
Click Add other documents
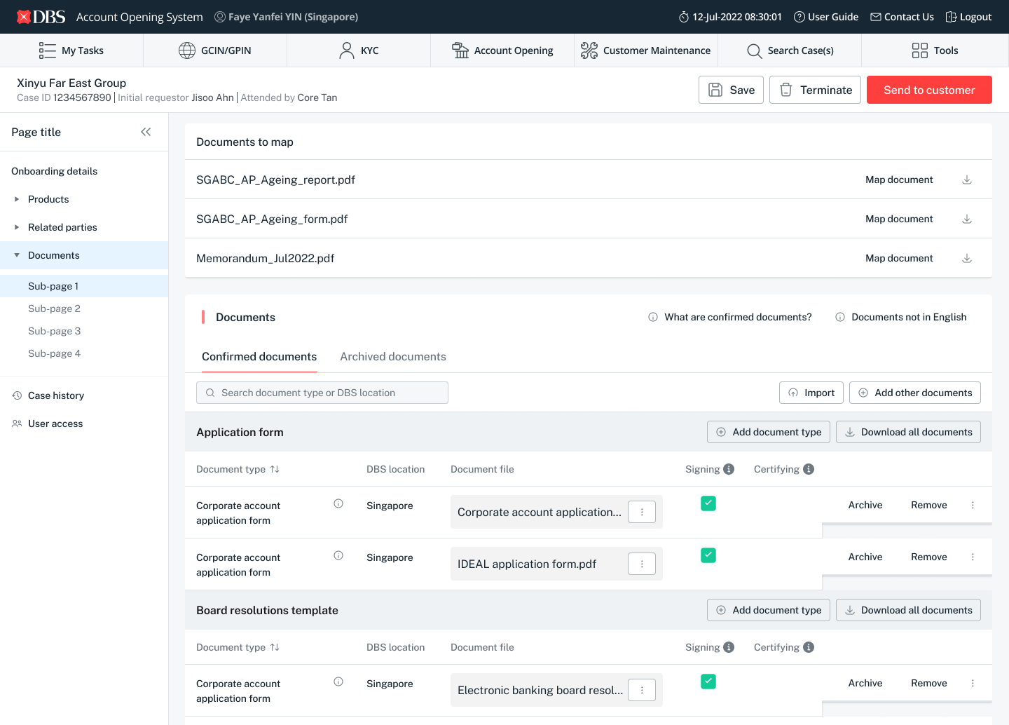[915, 393]
